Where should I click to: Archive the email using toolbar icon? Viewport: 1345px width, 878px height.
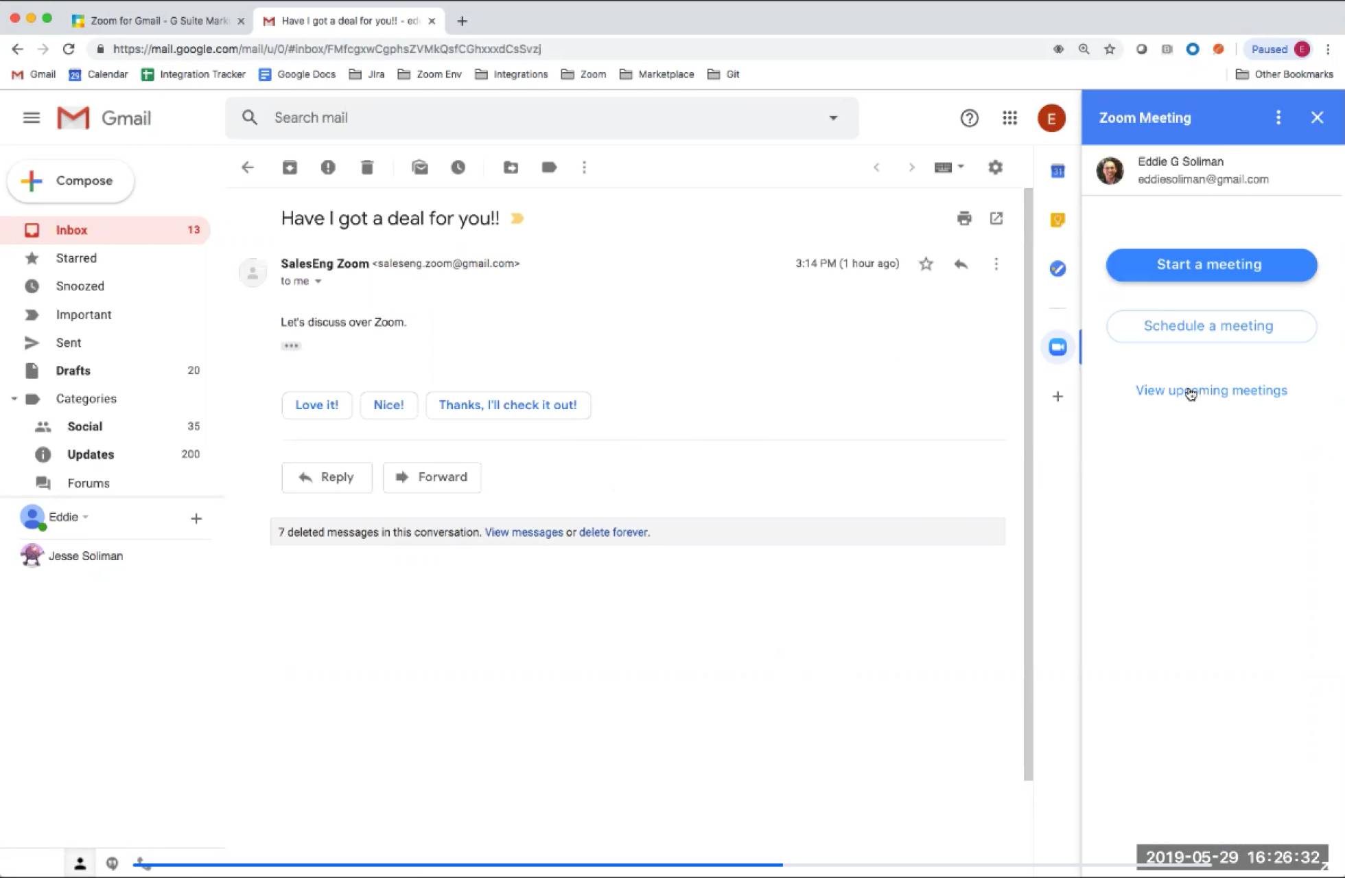click(289, 167)
